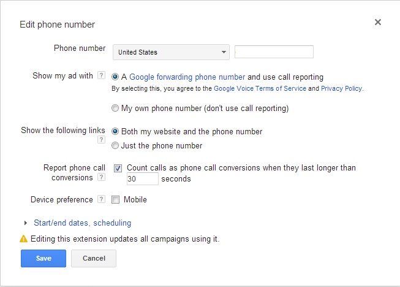
Task: Click the call duration seconds field
Action: (143, 178)
